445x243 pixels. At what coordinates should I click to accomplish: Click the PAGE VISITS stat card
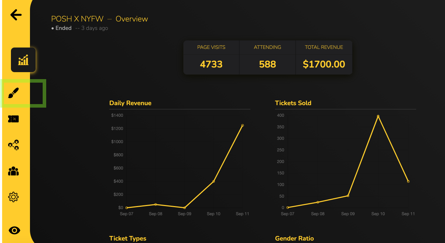[211, 58]
